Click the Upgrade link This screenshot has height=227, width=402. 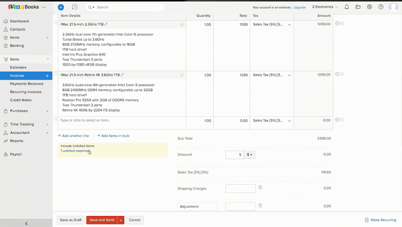(299, 8)
